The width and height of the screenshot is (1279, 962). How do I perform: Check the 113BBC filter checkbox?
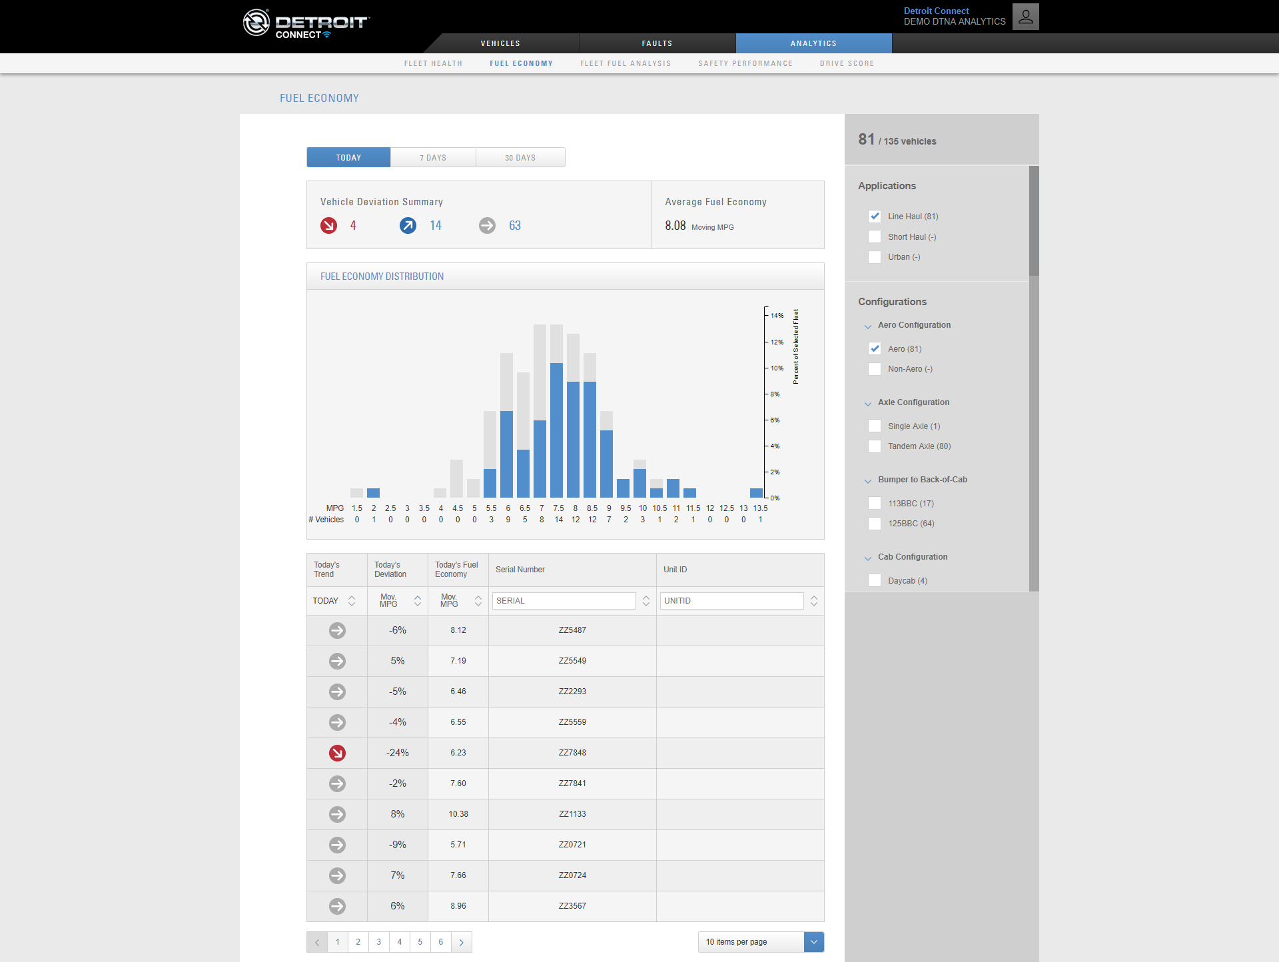tap(875, 504)
